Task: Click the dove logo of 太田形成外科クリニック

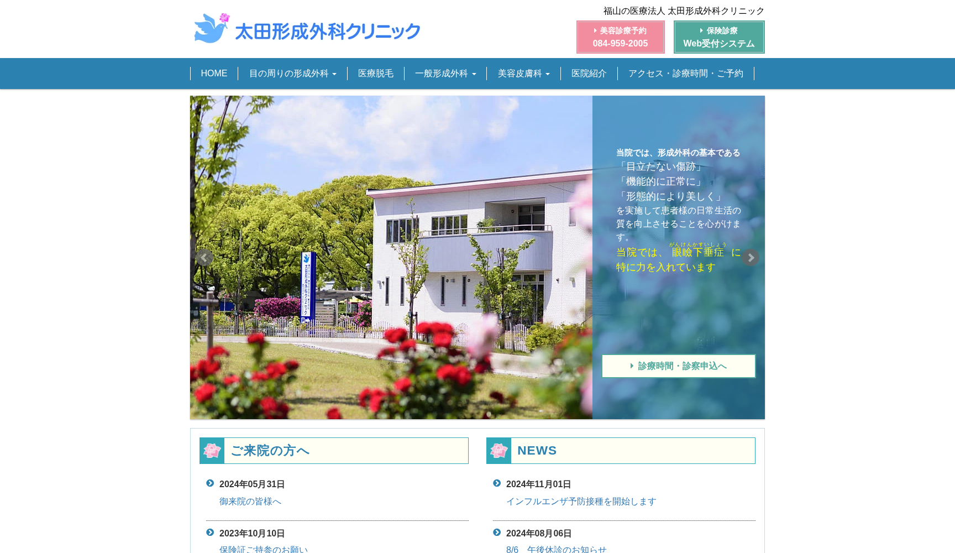Action: pyautogui.click(x=212, y=28)
